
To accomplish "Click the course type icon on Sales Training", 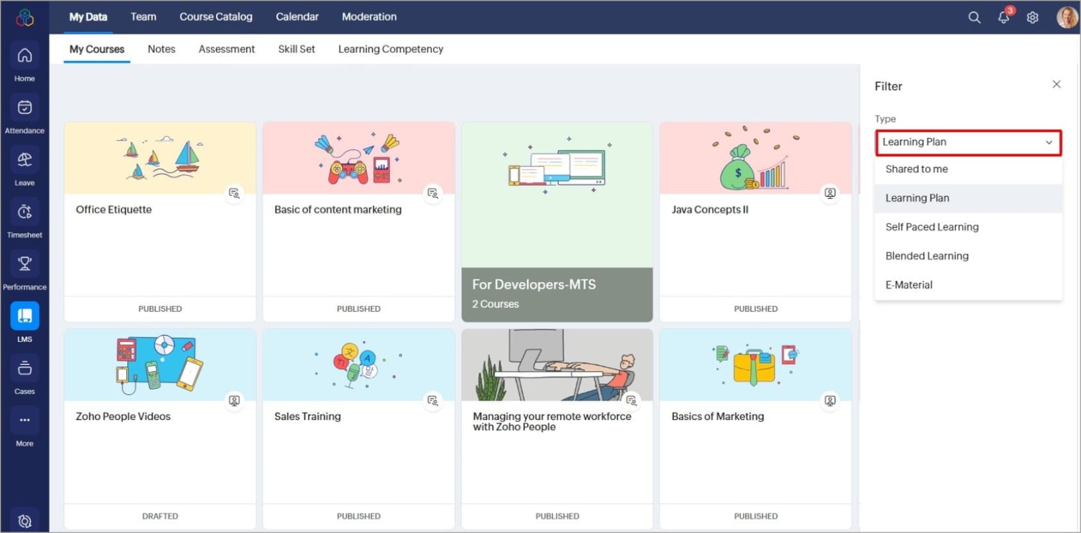I will [x=432, y=401].
